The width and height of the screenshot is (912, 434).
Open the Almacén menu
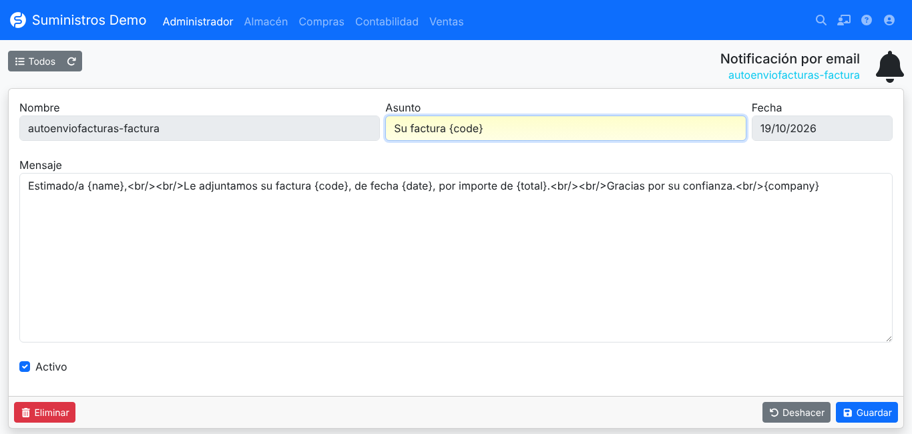(x=266, y=21)
